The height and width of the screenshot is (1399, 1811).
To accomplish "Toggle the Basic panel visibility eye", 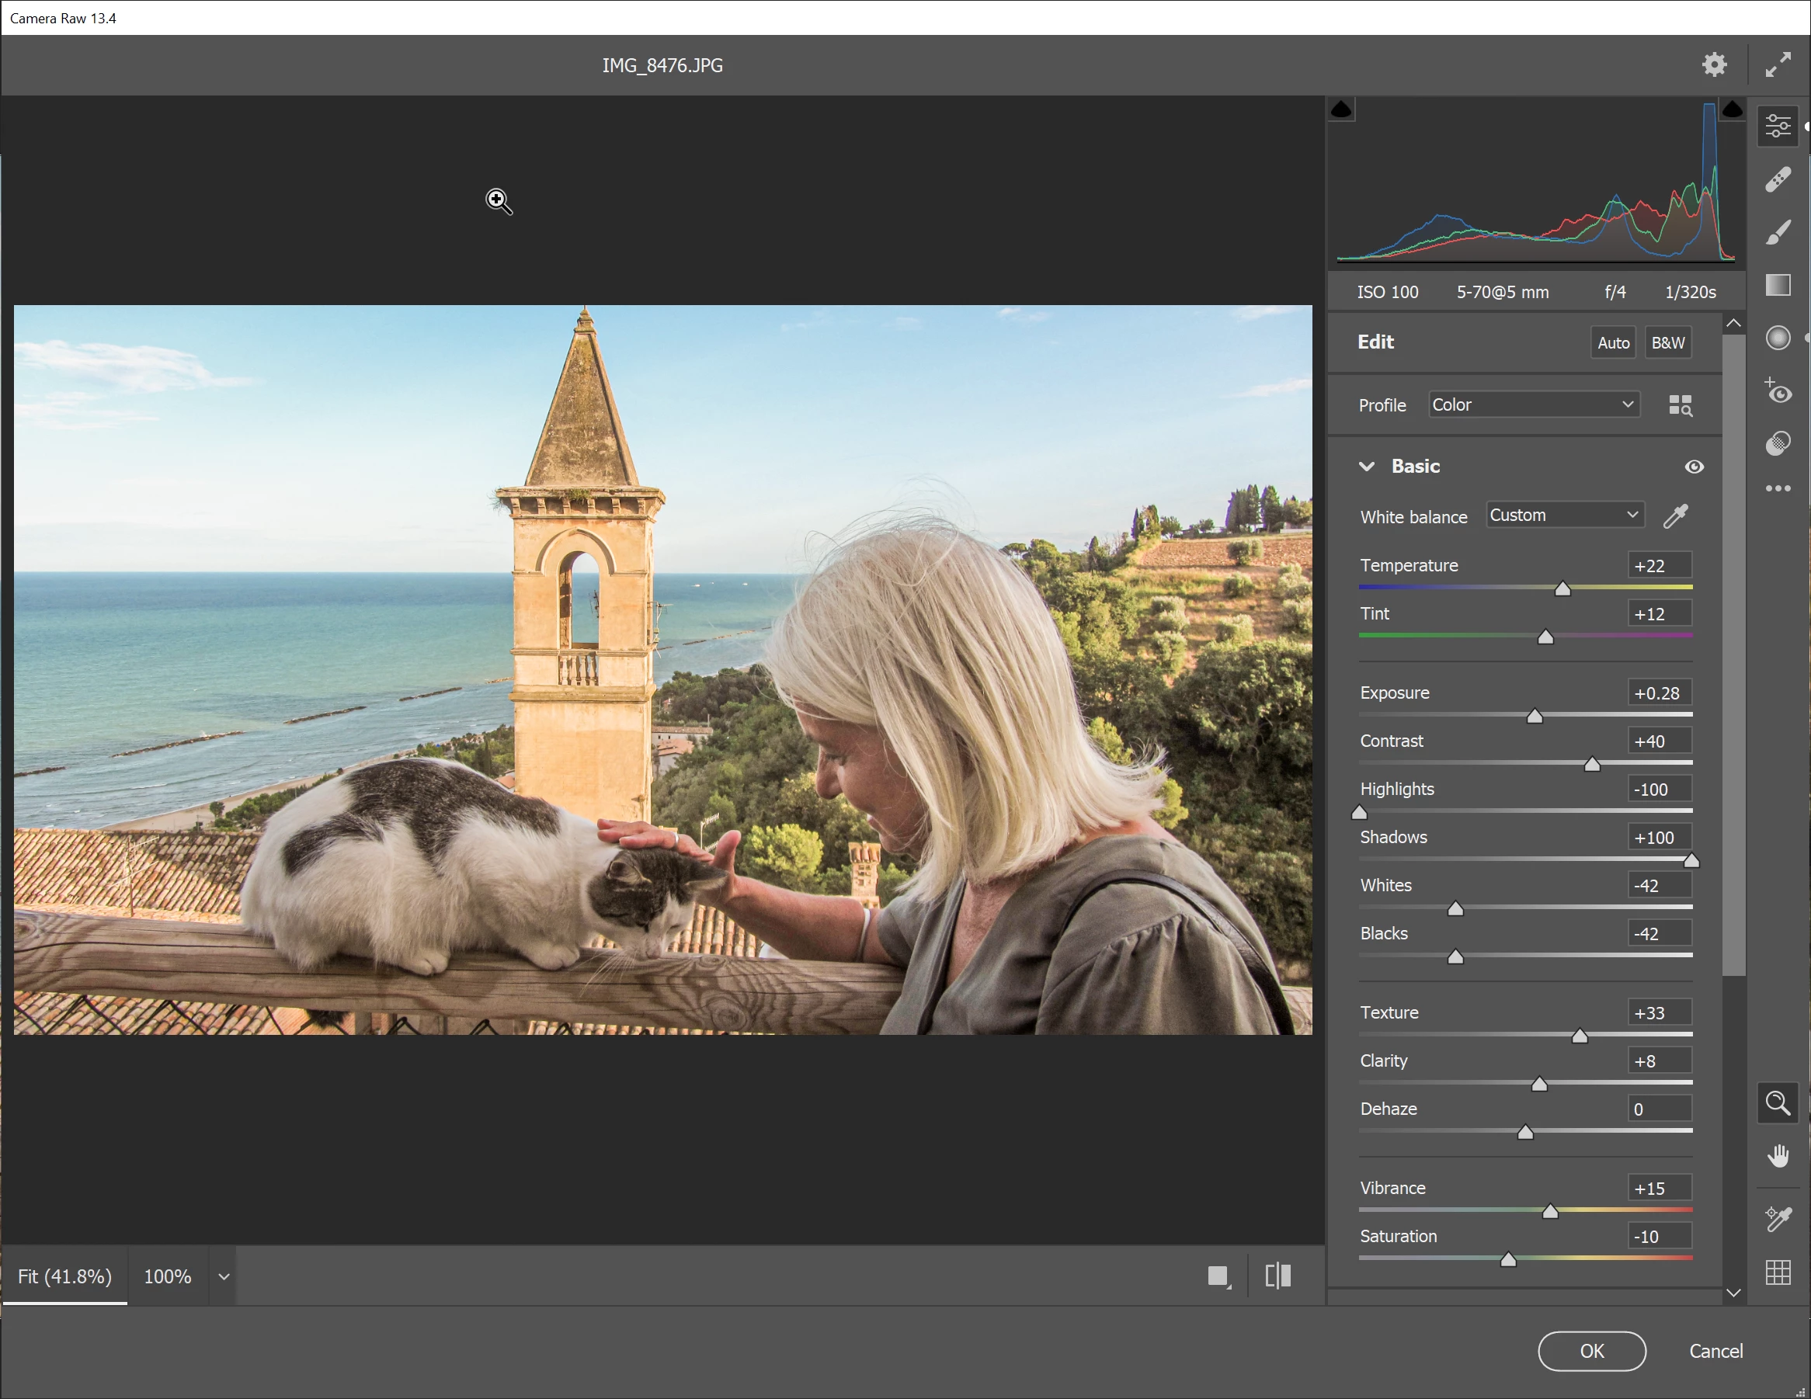I will tap(1694, 467).
